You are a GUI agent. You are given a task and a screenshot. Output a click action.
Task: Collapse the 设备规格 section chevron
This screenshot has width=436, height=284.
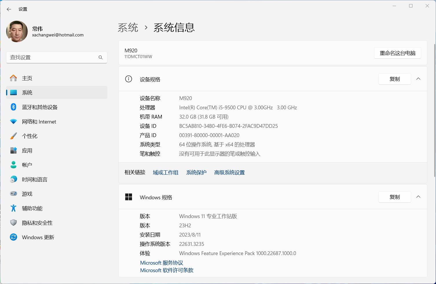[418, 79]
